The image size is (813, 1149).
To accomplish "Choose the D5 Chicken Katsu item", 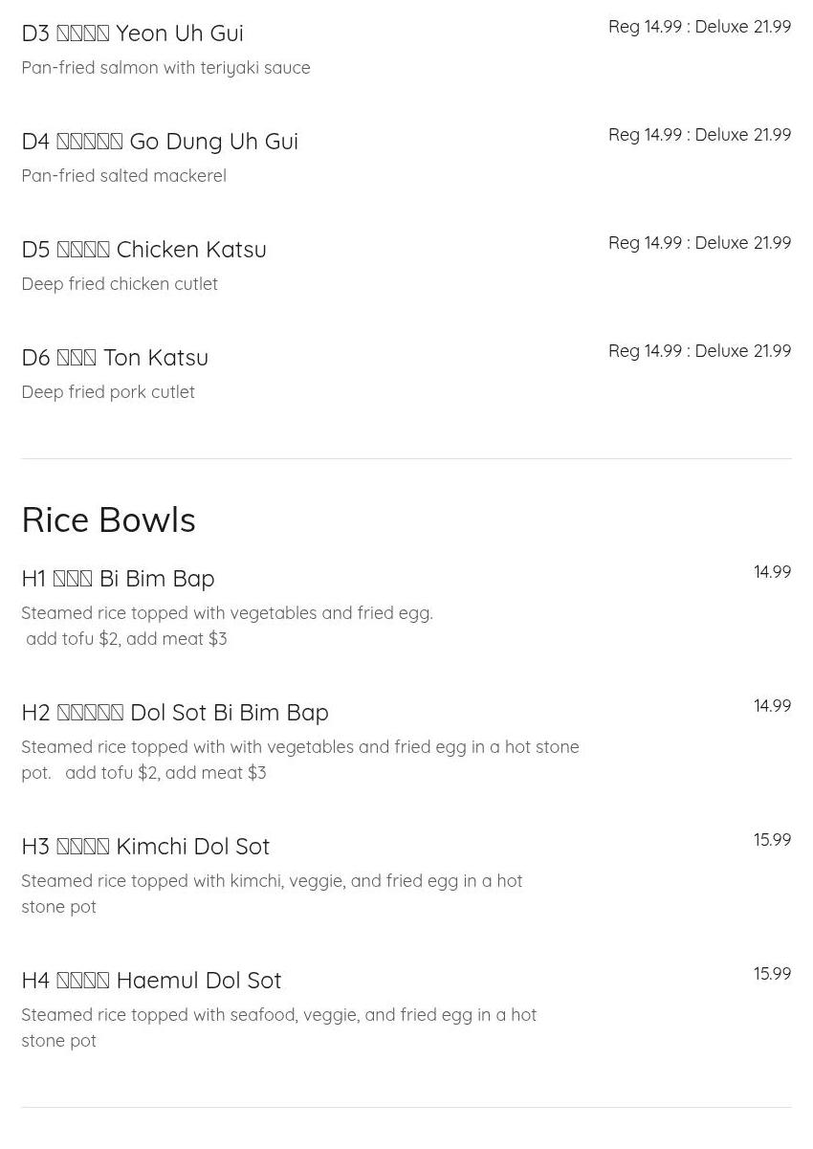I will (143, 250).
